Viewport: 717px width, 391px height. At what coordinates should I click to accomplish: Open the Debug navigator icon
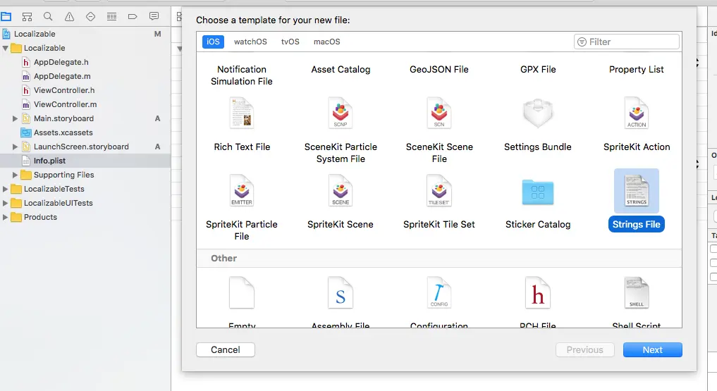(111, 17)
